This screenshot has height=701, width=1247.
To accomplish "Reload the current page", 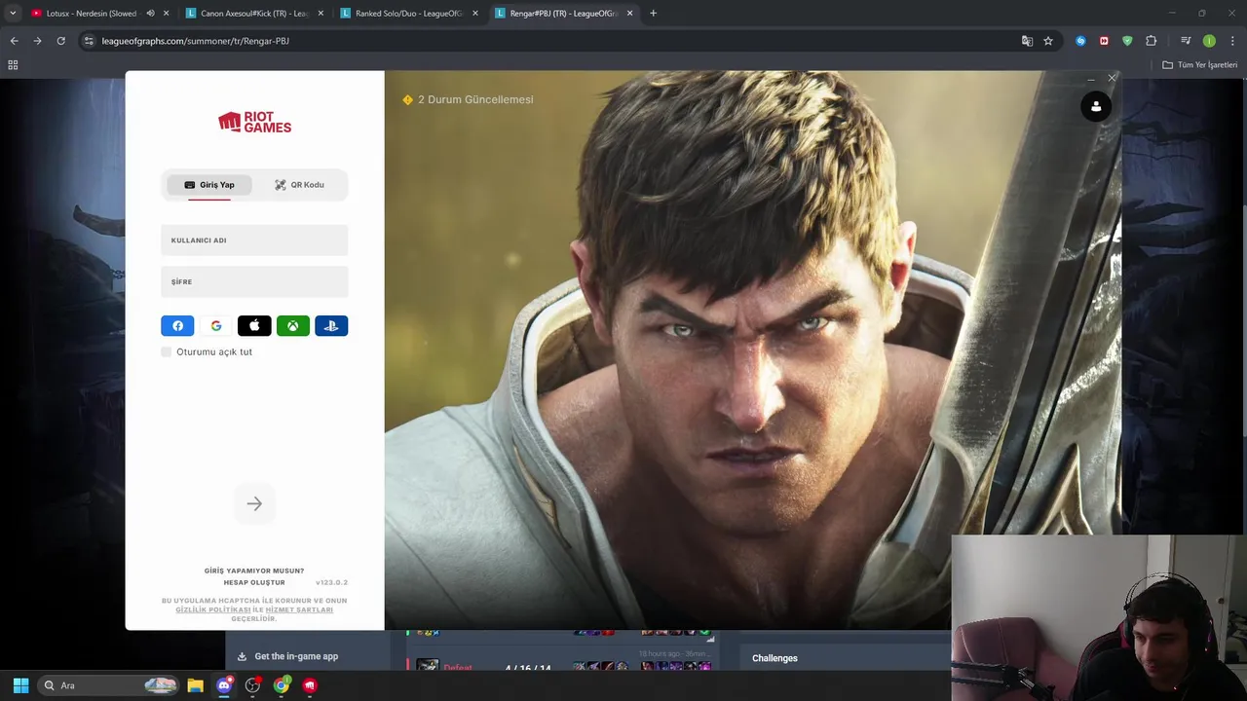I will tap(60, 41).
